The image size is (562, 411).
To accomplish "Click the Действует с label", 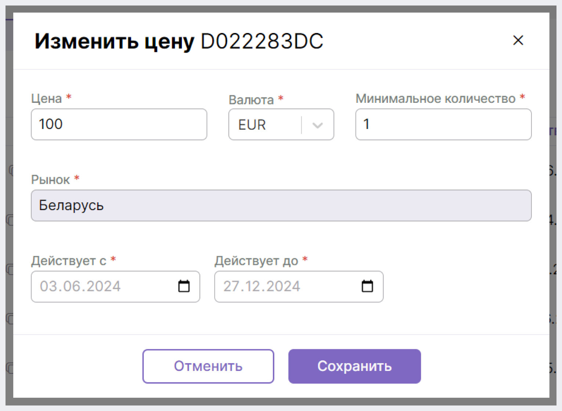I will [x=69, y=261].
